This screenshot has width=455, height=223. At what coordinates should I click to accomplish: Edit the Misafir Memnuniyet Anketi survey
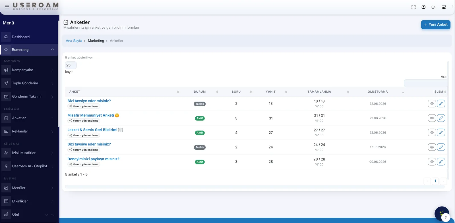click(441, 118)
